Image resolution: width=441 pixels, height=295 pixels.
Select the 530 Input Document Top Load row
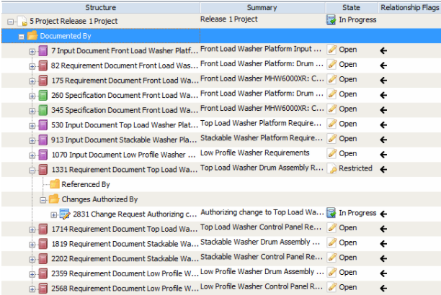[x=125, y=125]
